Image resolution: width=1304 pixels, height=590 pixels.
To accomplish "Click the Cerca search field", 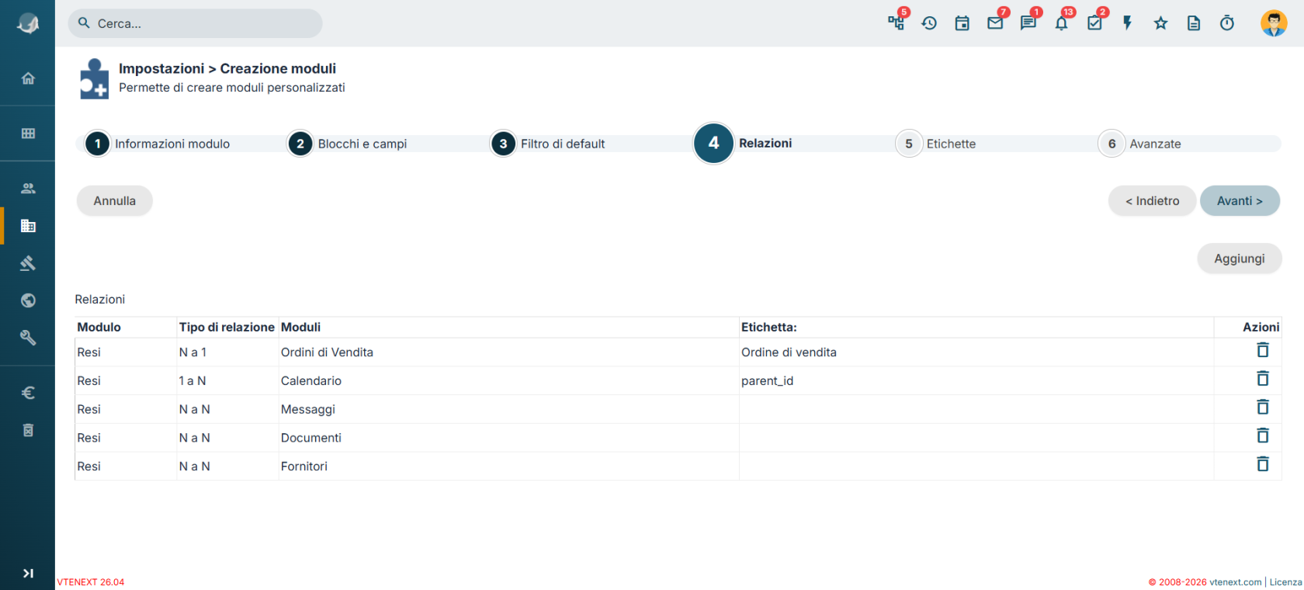I will [x=195, y=23].
